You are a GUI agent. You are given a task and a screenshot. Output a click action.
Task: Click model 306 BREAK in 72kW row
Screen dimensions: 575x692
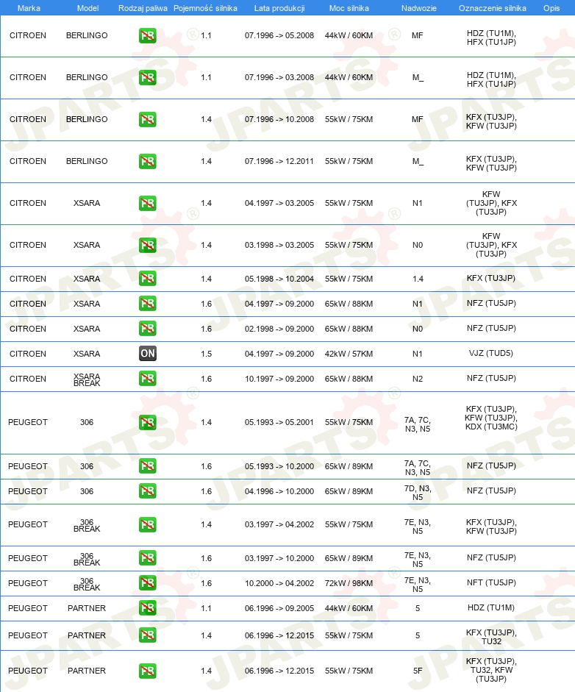[87, 585]
